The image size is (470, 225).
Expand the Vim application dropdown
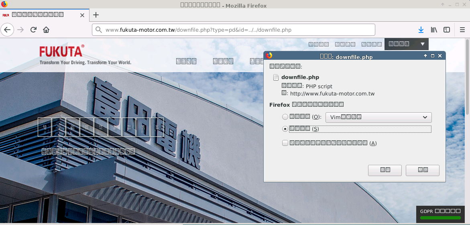click(x=378, y=117)
